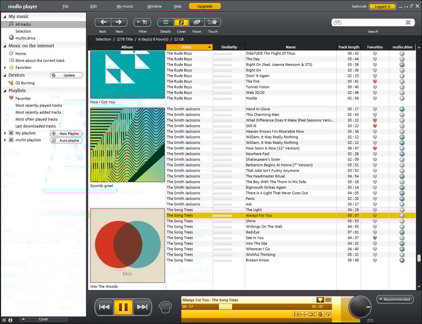The height and width of the screenshot is (324, 422).
Task: Click in the Search field
Action: pyautogui.click(x=373, y=22)
